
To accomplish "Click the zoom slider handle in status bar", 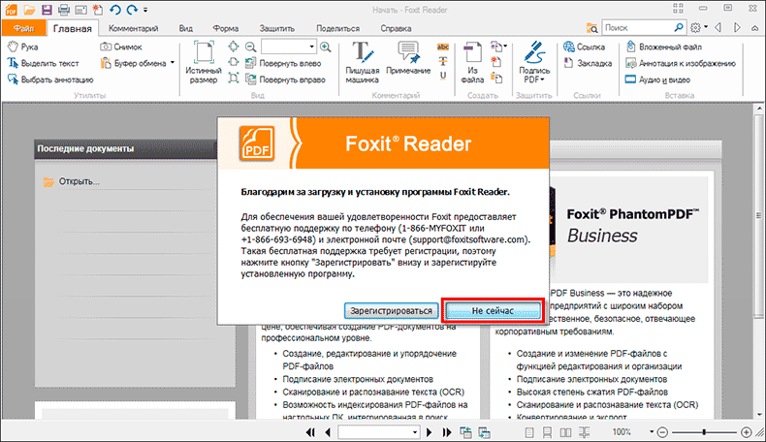I will pos(704,432).
